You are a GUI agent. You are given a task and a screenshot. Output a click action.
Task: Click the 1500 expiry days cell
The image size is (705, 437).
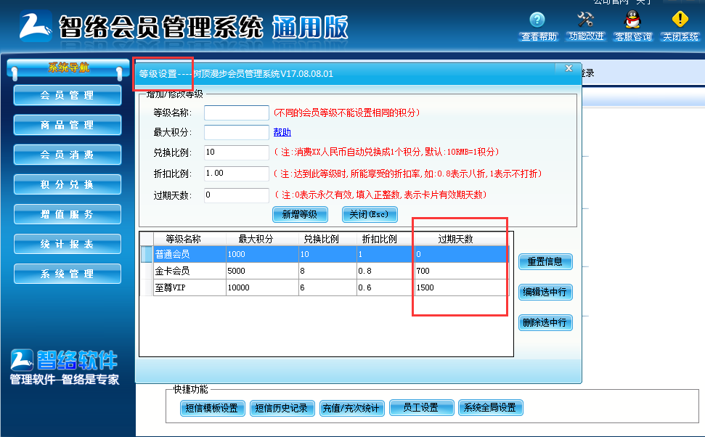point(461,287)
